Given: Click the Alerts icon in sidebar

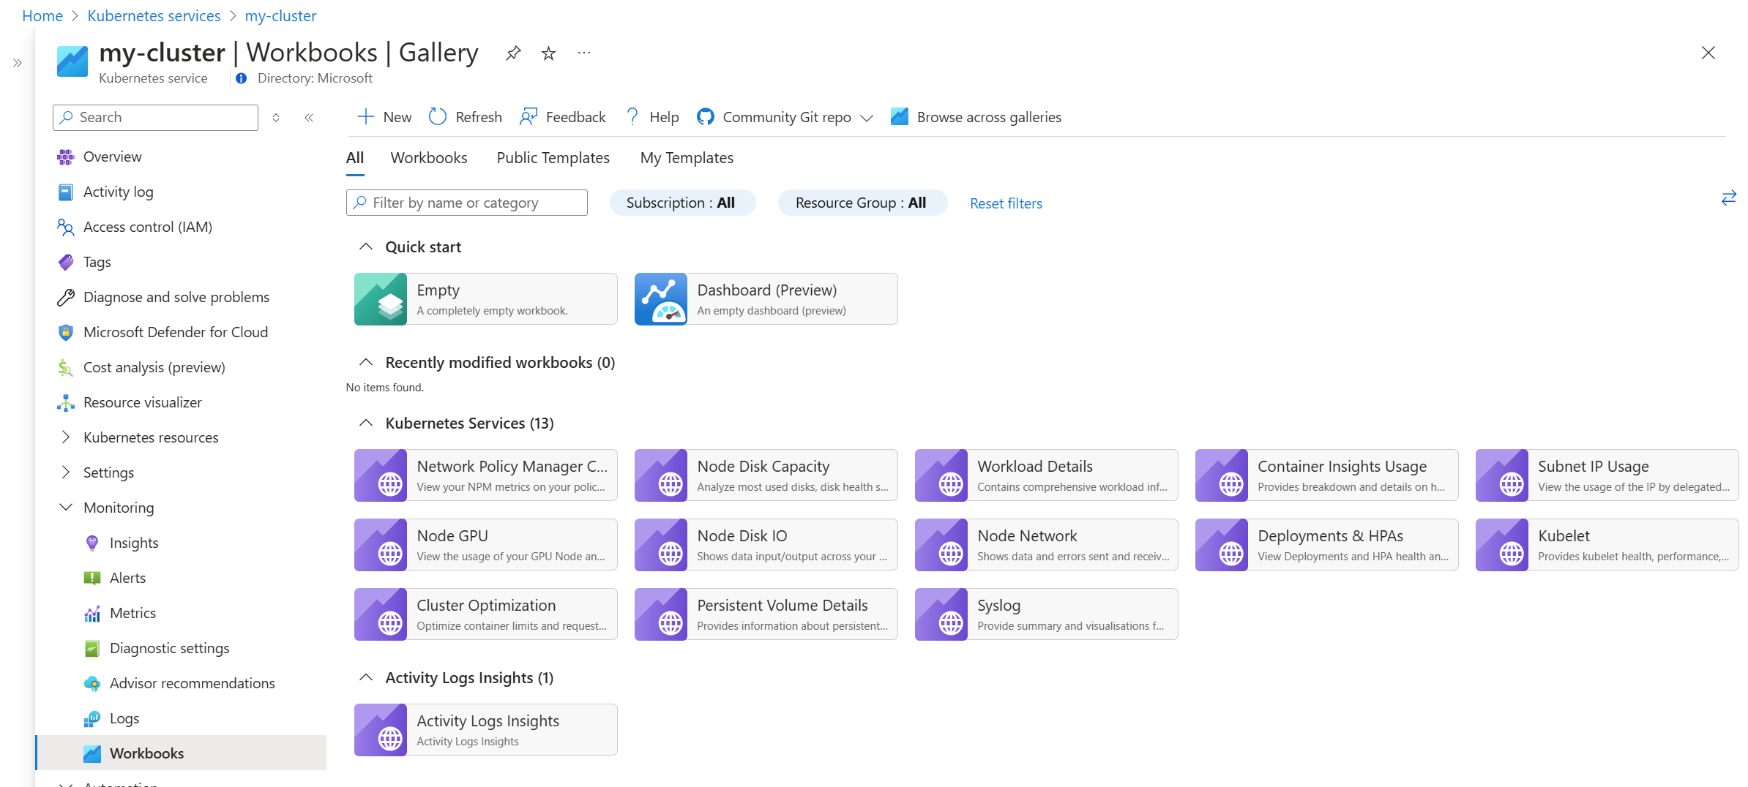Looking at the screenshot, I should [91, 578].
